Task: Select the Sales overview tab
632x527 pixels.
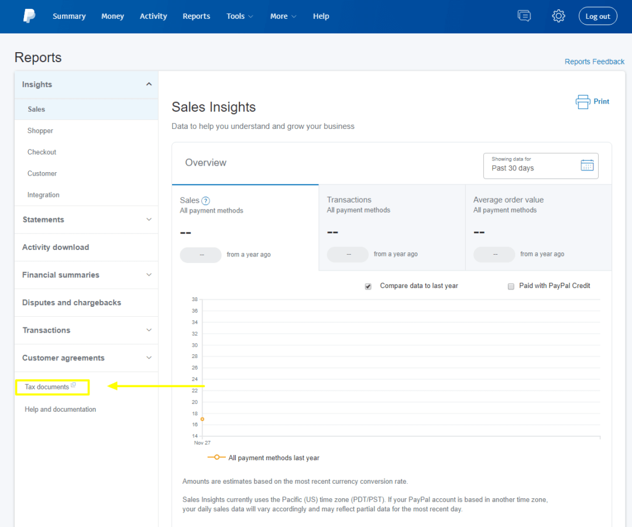Action: click(245, 227)
